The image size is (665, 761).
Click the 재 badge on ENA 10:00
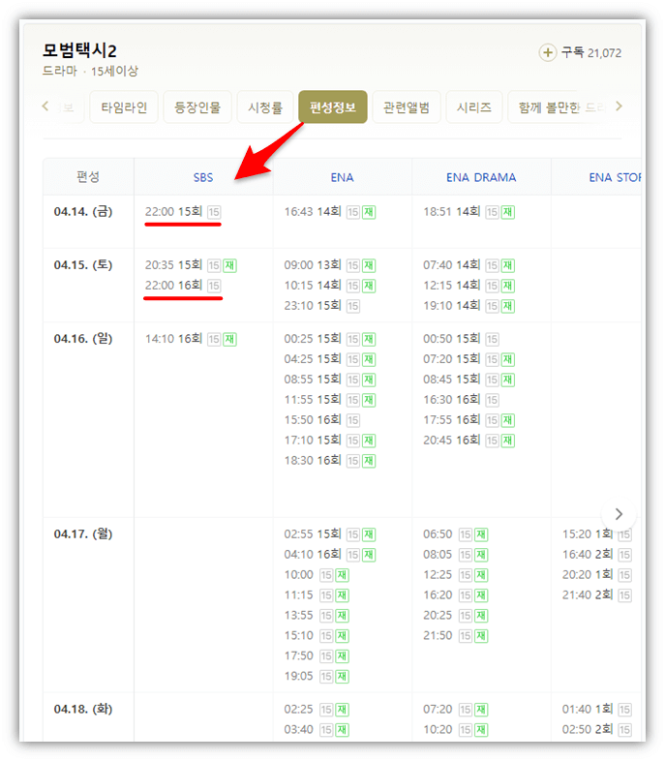[342, 575]
